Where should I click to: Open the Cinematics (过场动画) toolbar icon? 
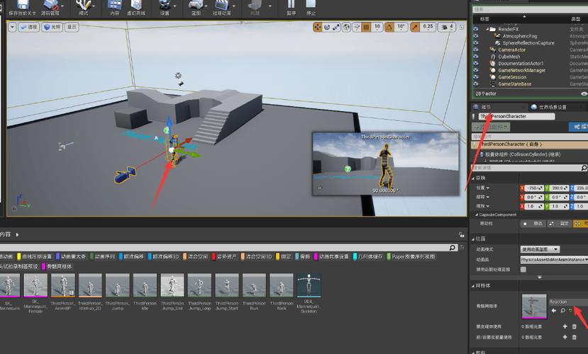222,8
